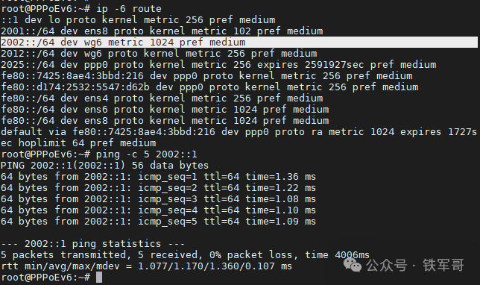Viewport: 480px width, 285px height.
Task: Click the default via fe80 route line
Action: pos(239,137)
